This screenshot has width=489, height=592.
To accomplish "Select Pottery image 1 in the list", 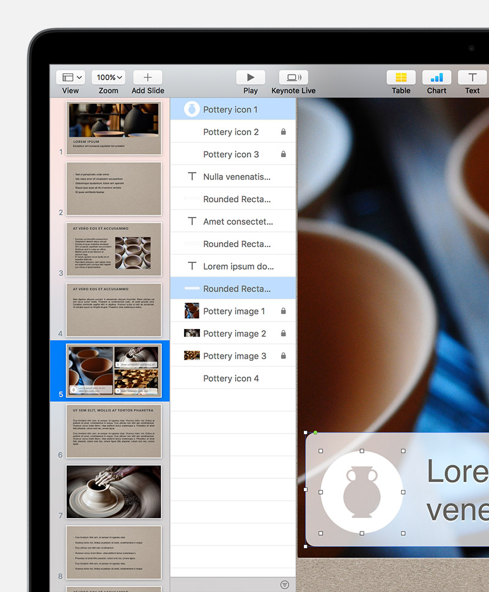I will (x=233, y=311).
